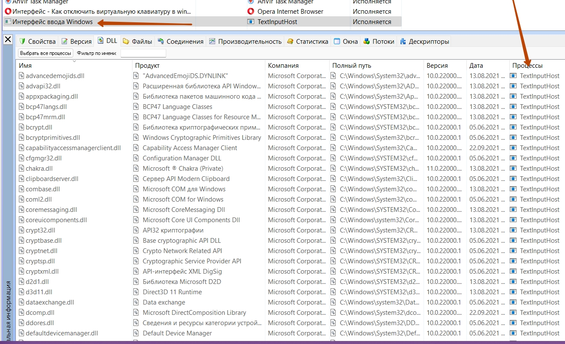This screenshot has height=344, width=565.
Task: Click the Компания column header
Action: [x=298, y=66]
